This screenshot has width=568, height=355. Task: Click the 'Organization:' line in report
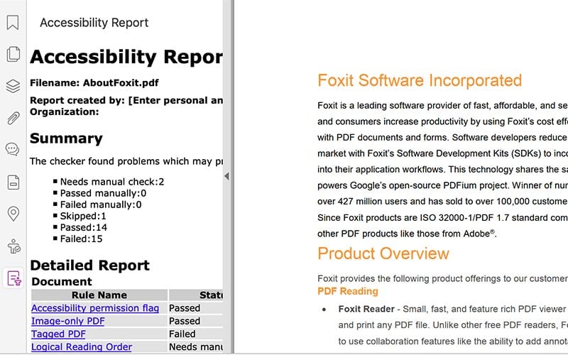(x=64, y=112)
